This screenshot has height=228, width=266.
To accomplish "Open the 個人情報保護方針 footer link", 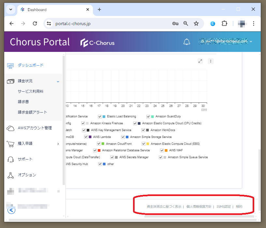I will click(199, 206).
